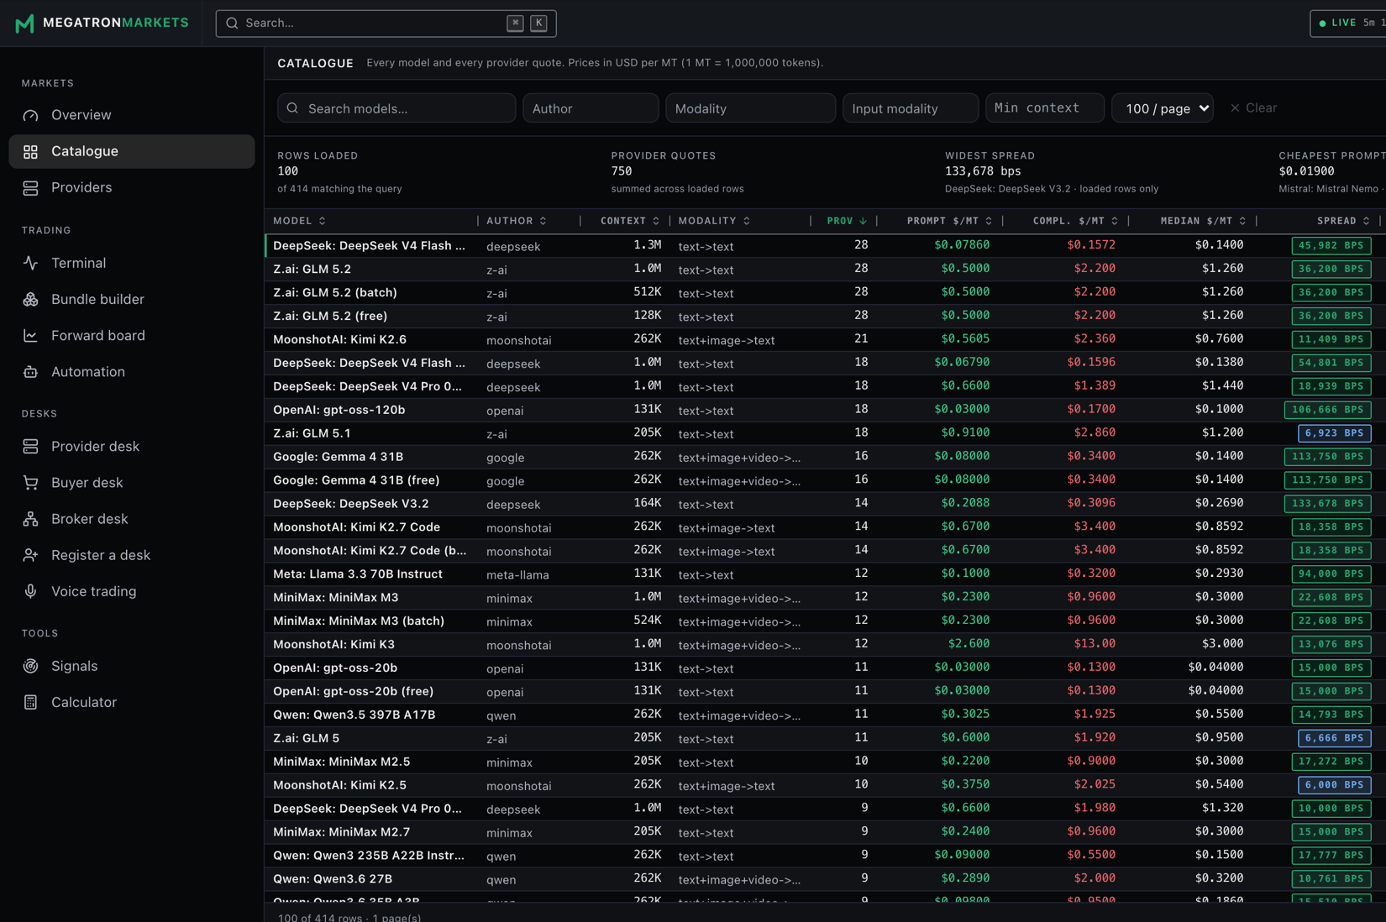Click the Min context filter field
1386x922 pixels.
[1045, 108]
